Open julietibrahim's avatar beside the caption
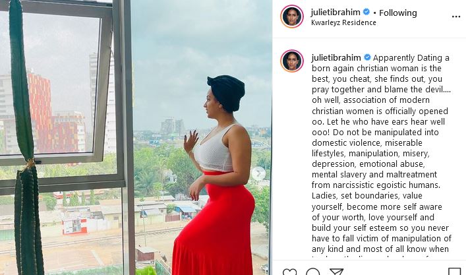 click(292, 61)
